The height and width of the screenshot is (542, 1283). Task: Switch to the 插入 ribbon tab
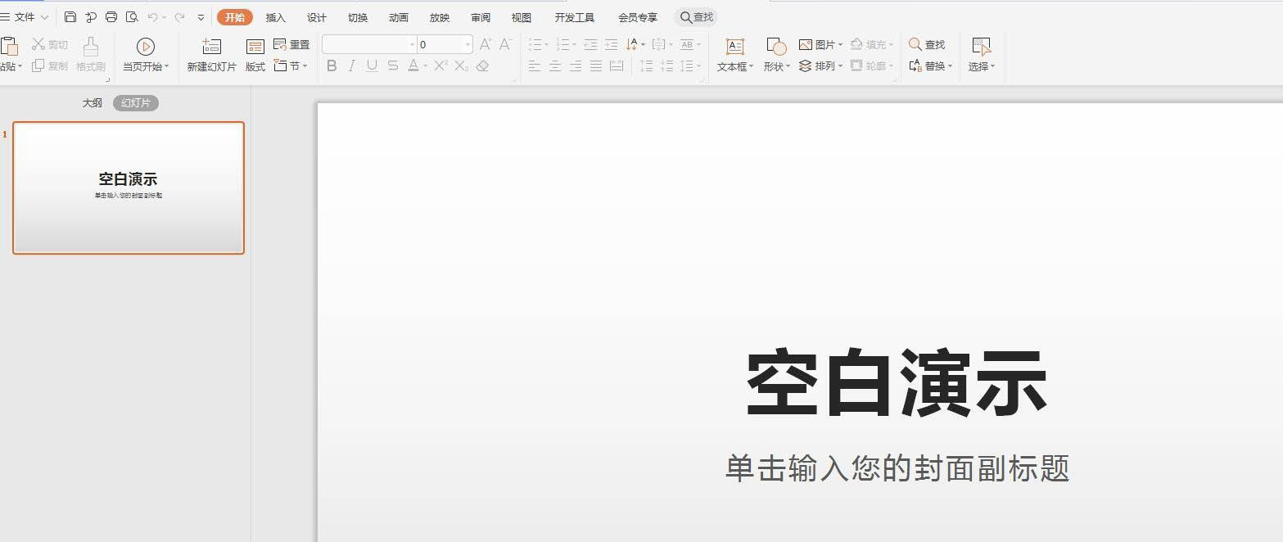275,16
